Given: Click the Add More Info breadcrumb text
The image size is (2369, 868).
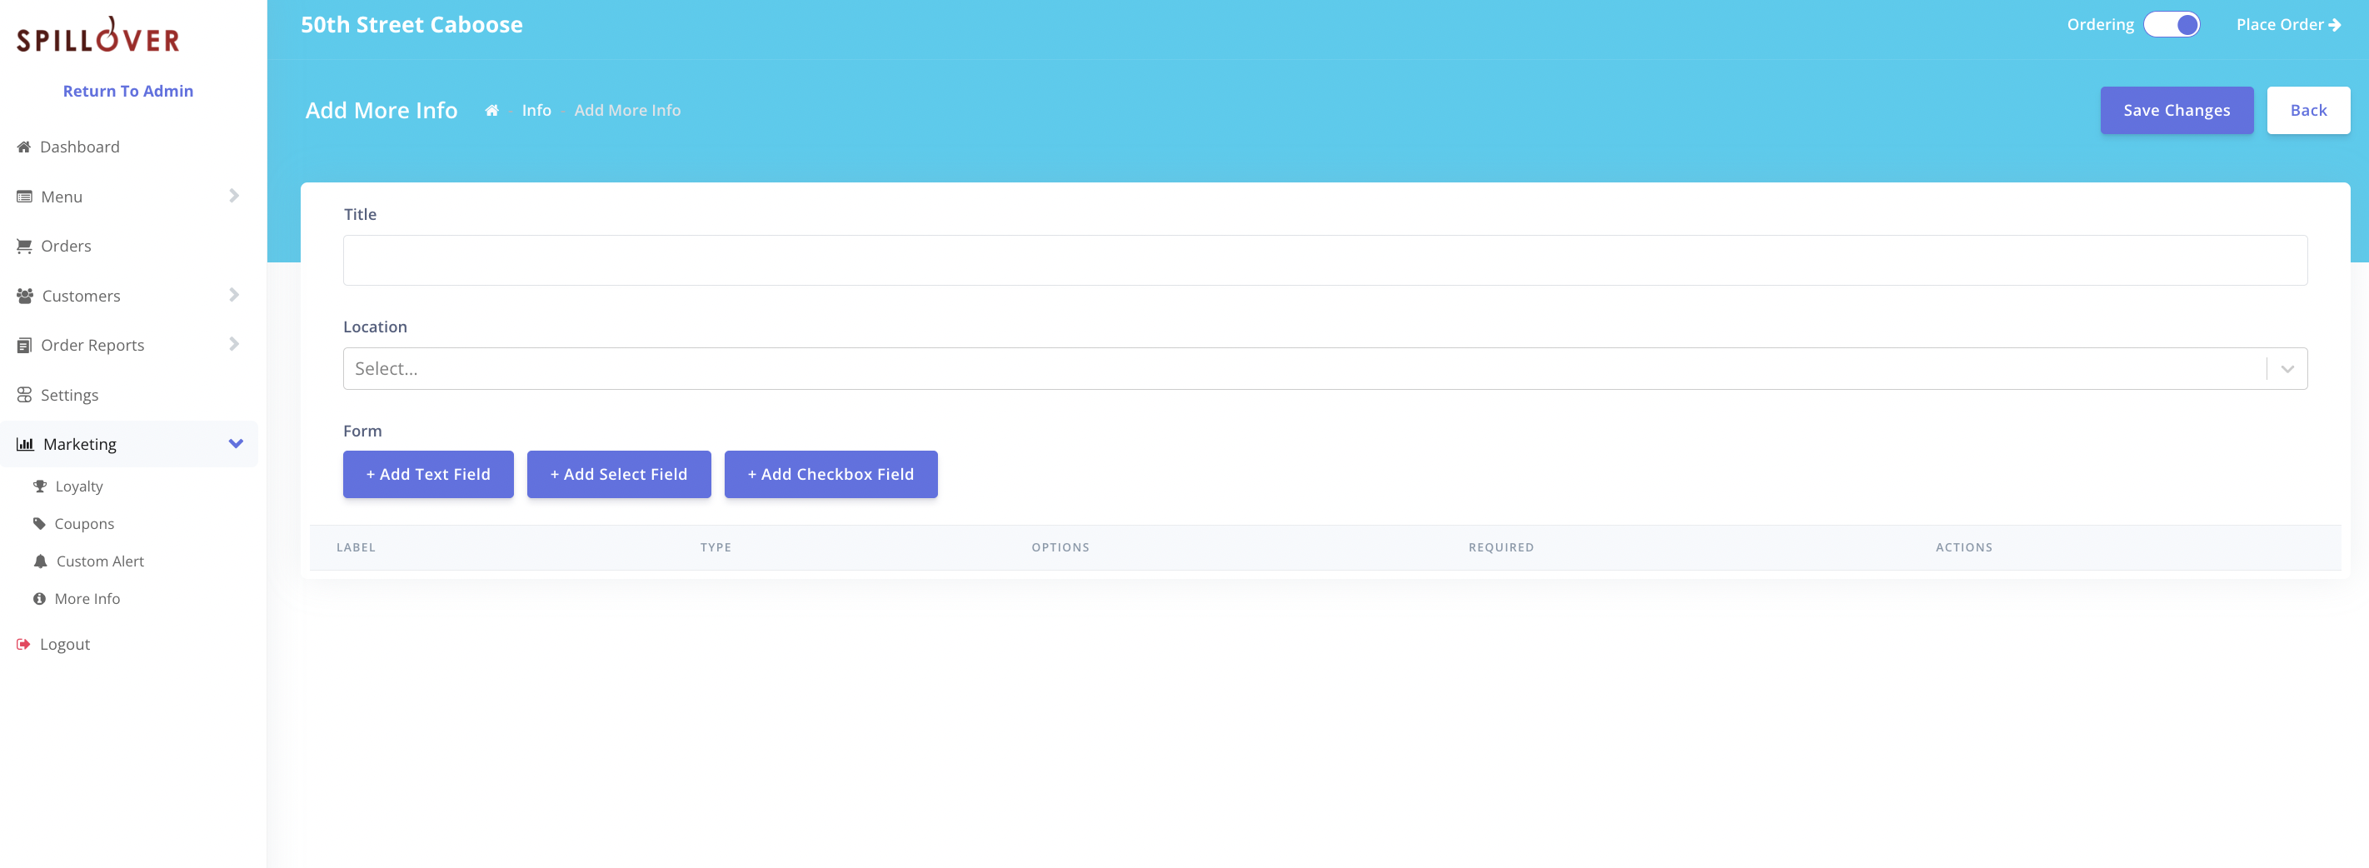Looking at the screenshot, I should click(628, 110).
